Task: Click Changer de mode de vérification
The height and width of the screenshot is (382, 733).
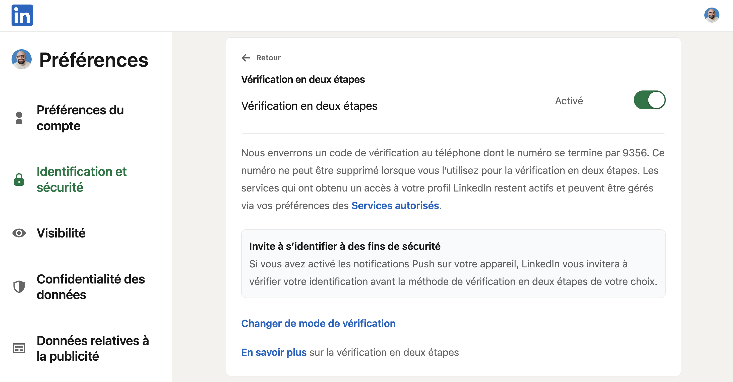Action: (x=318, y=323)
